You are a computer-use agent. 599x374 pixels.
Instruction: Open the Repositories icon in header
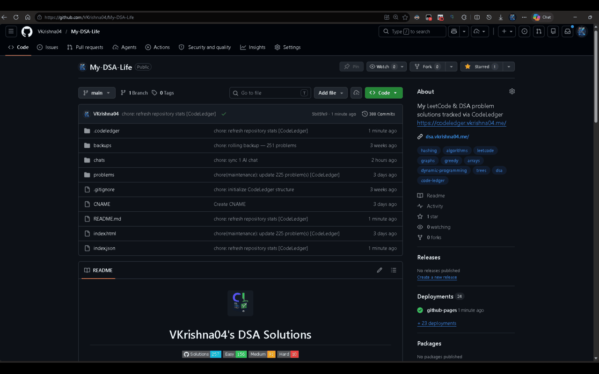(553, 31)
